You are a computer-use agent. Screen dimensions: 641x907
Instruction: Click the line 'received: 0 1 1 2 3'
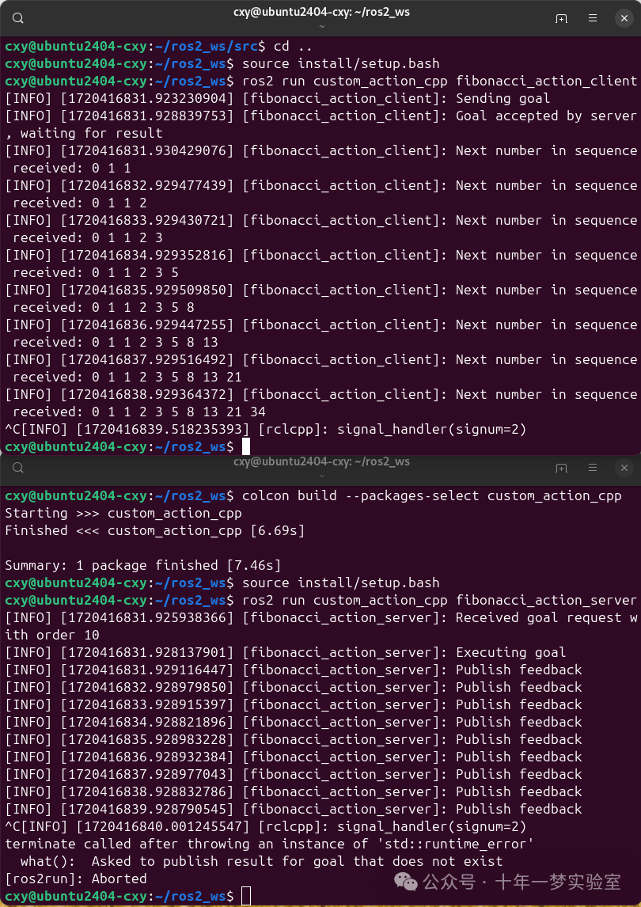tap(87, 237)
